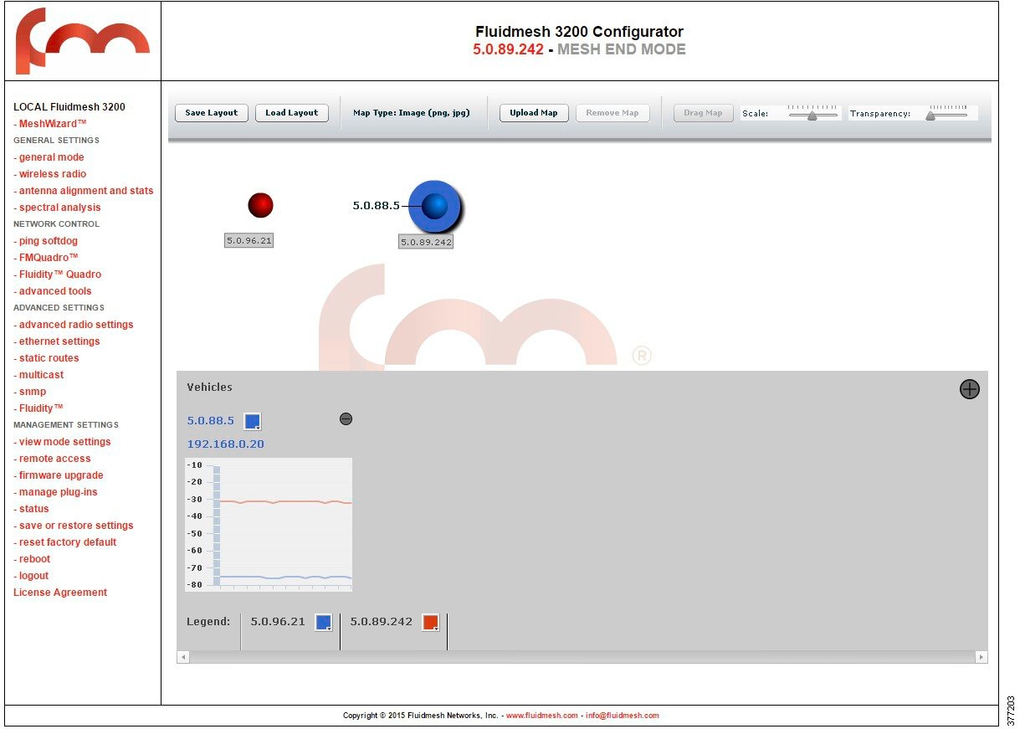The height and width of the screenshot is (729, 1020).
Task: Click the 5.0.96.21 node label
Action: click(x=249, y=240)
